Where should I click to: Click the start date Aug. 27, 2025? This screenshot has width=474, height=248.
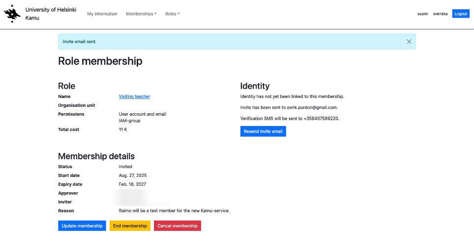[133, 175]
